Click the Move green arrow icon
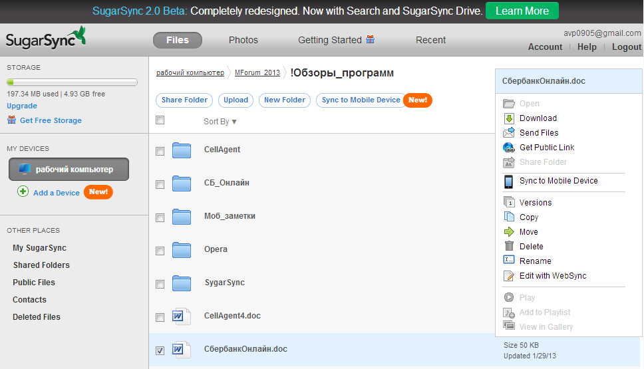The image size is (644, 369). click(x=509, y=232)
